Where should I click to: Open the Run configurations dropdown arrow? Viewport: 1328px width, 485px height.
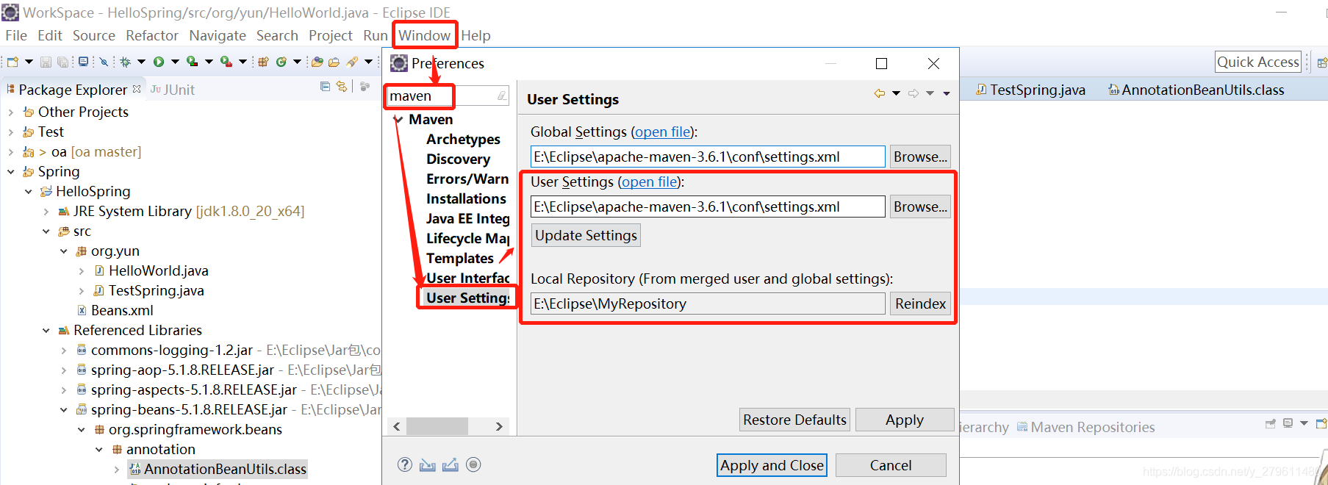(175, 62)
